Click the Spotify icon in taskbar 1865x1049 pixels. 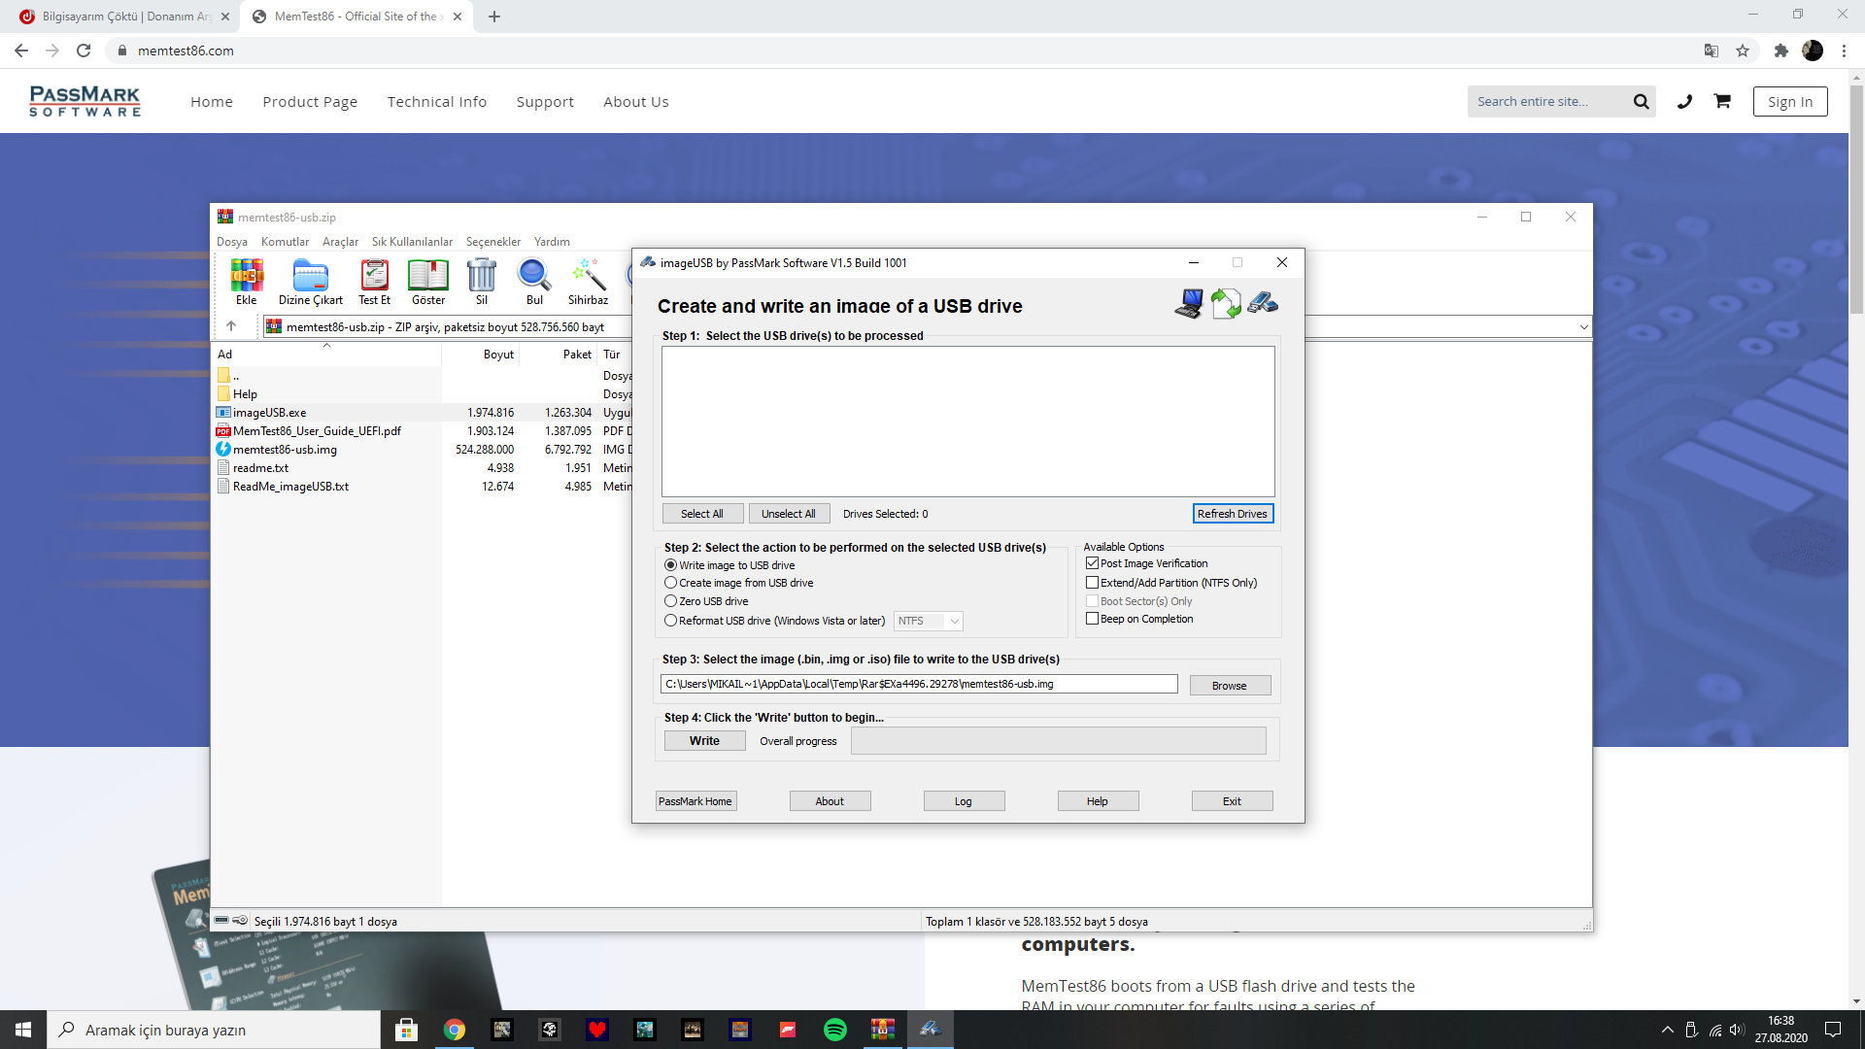[834, 1030]
